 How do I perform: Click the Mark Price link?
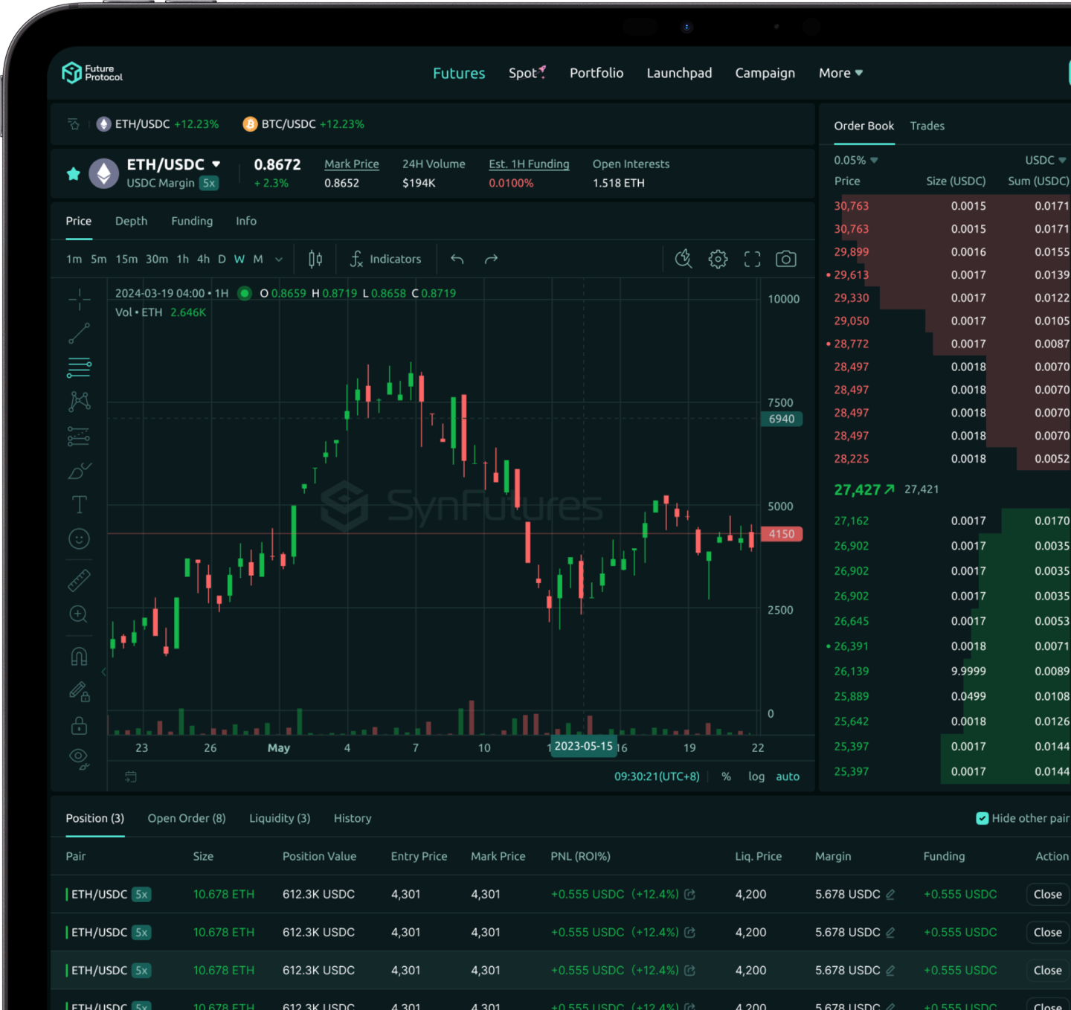coord(352,164)
